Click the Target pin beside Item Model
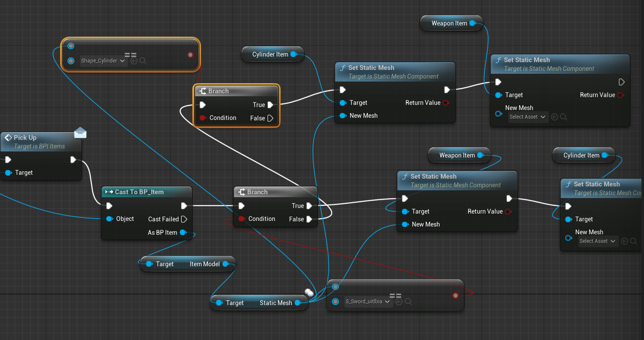 click(149, 264)
